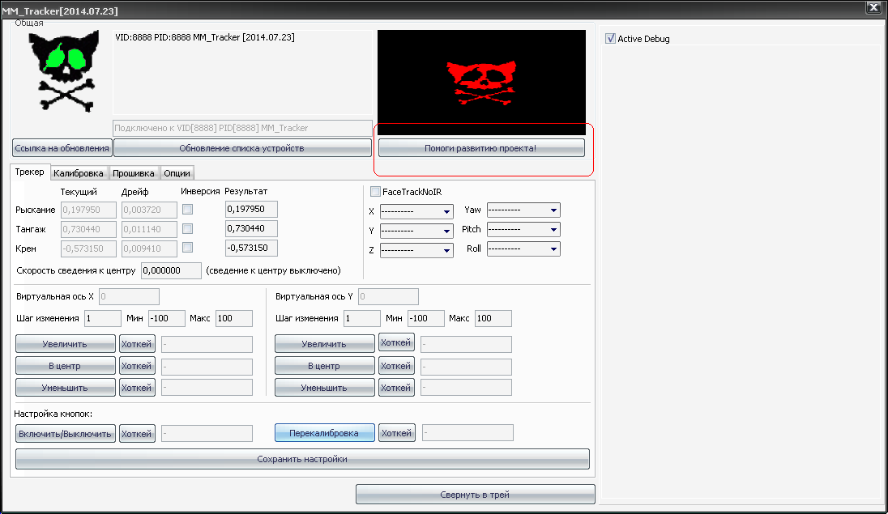
Task: Click hotkey field next to Перекалибровка
Action: [467, 433]
